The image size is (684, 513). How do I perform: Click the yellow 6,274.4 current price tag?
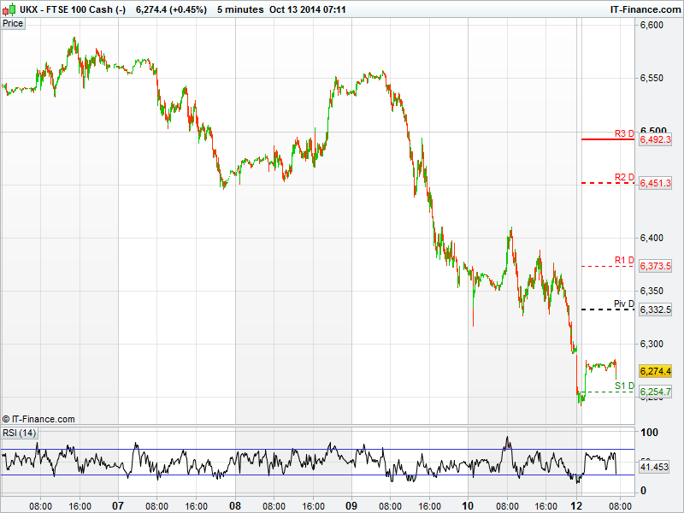point(656,371)
